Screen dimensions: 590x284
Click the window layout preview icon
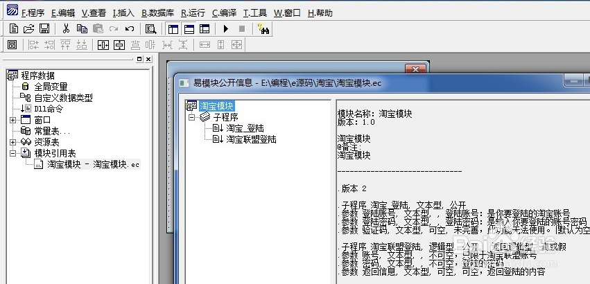coord(12,45)
